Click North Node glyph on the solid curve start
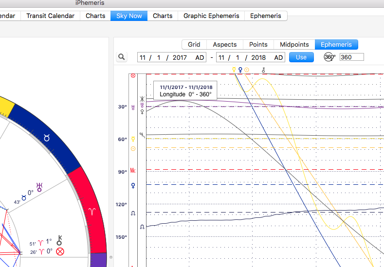This screenshot has width=384, height=267. [x=142, y=227]
